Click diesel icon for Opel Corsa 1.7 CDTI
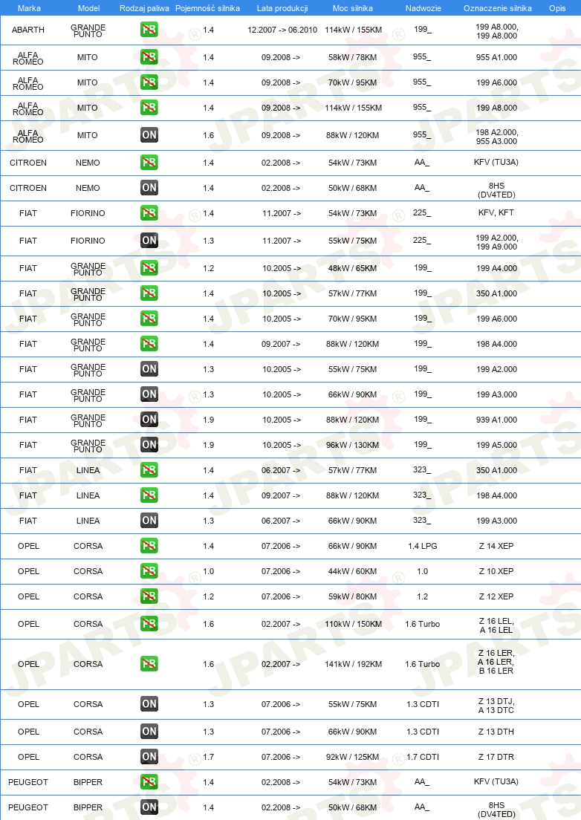The height and width of the screenshot is (820, 581). (x=149, y=756)
